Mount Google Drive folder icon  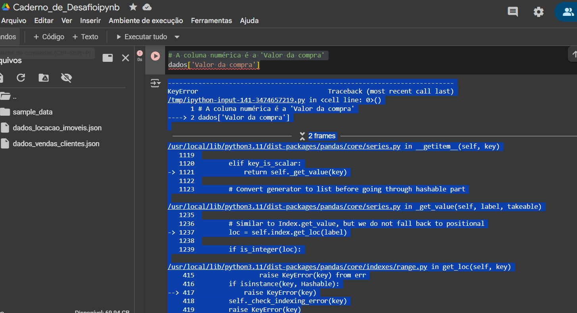(x=44, y=78)
